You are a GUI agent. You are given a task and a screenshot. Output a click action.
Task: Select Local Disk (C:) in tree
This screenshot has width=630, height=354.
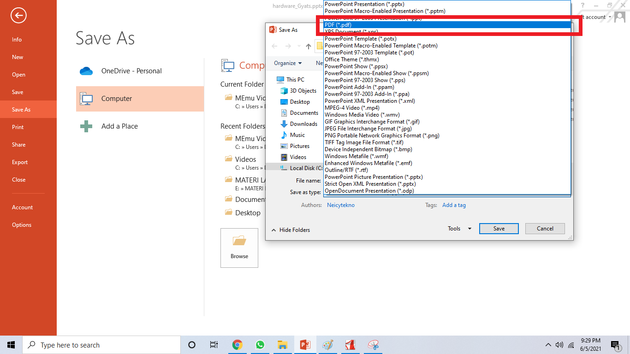pos(303,168)
